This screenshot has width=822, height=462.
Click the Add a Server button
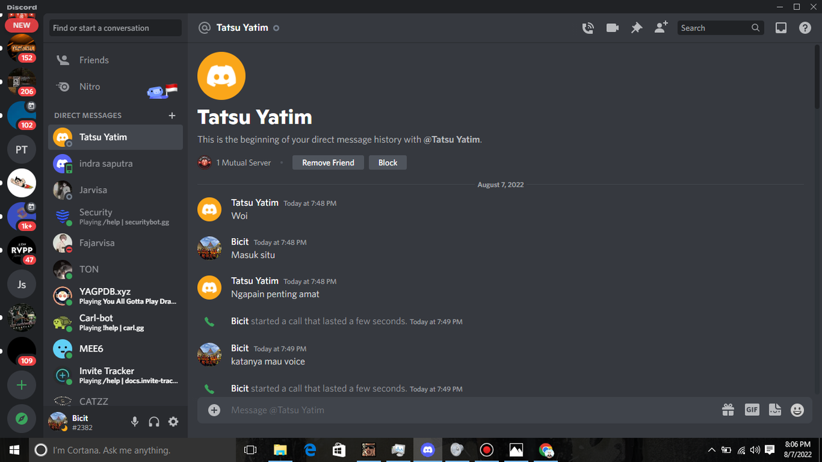(x=22, y=385)
